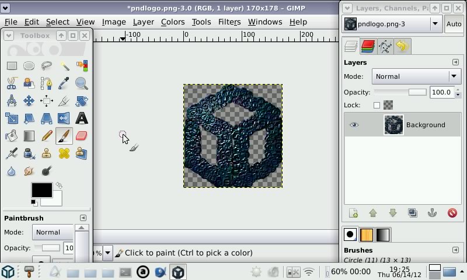Lower the layer with down arrow
Image resolution: width=467 pixels, height=280 pixels.
click(x=393, y=213)
